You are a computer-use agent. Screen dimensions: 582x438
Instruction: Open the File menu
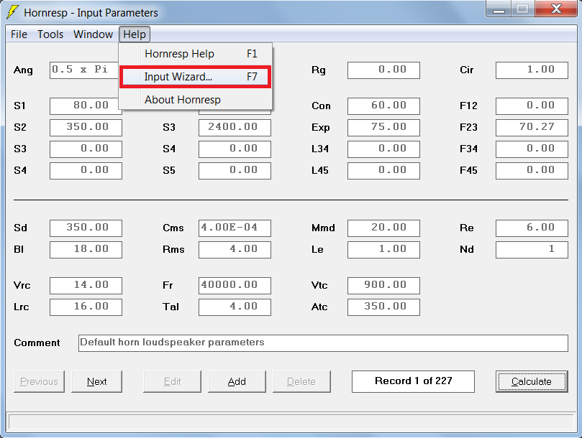tap(19, 34)
